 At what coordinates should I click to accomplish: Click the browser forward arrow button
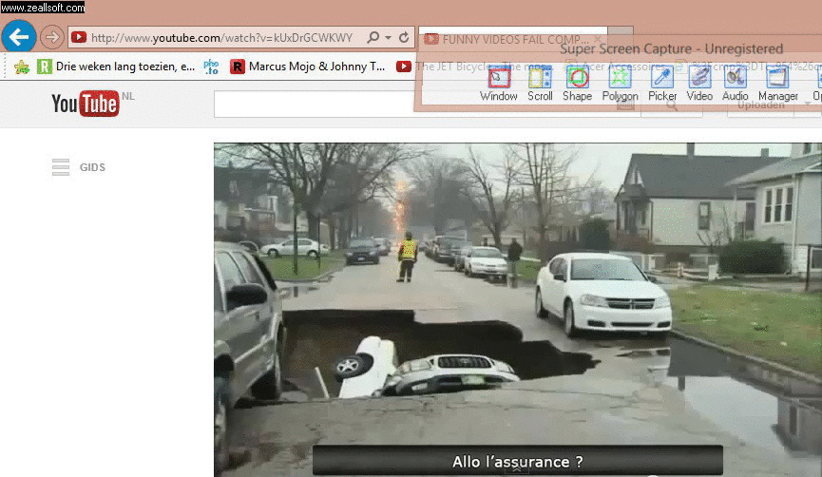pyautogui.click(x=51, y=38)
